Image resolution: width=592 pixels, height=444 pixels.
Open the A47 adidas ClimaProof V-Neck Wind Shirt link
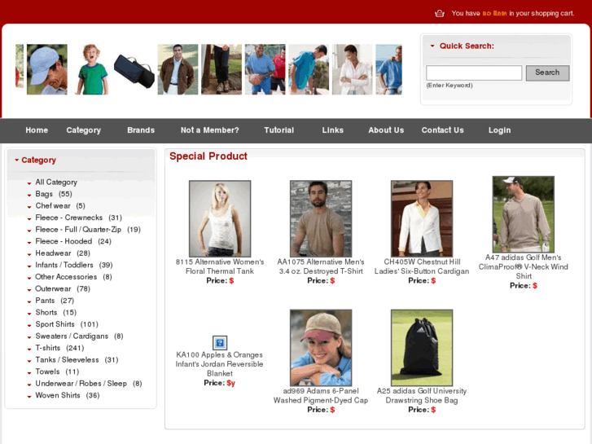click(x=524, y=266)
